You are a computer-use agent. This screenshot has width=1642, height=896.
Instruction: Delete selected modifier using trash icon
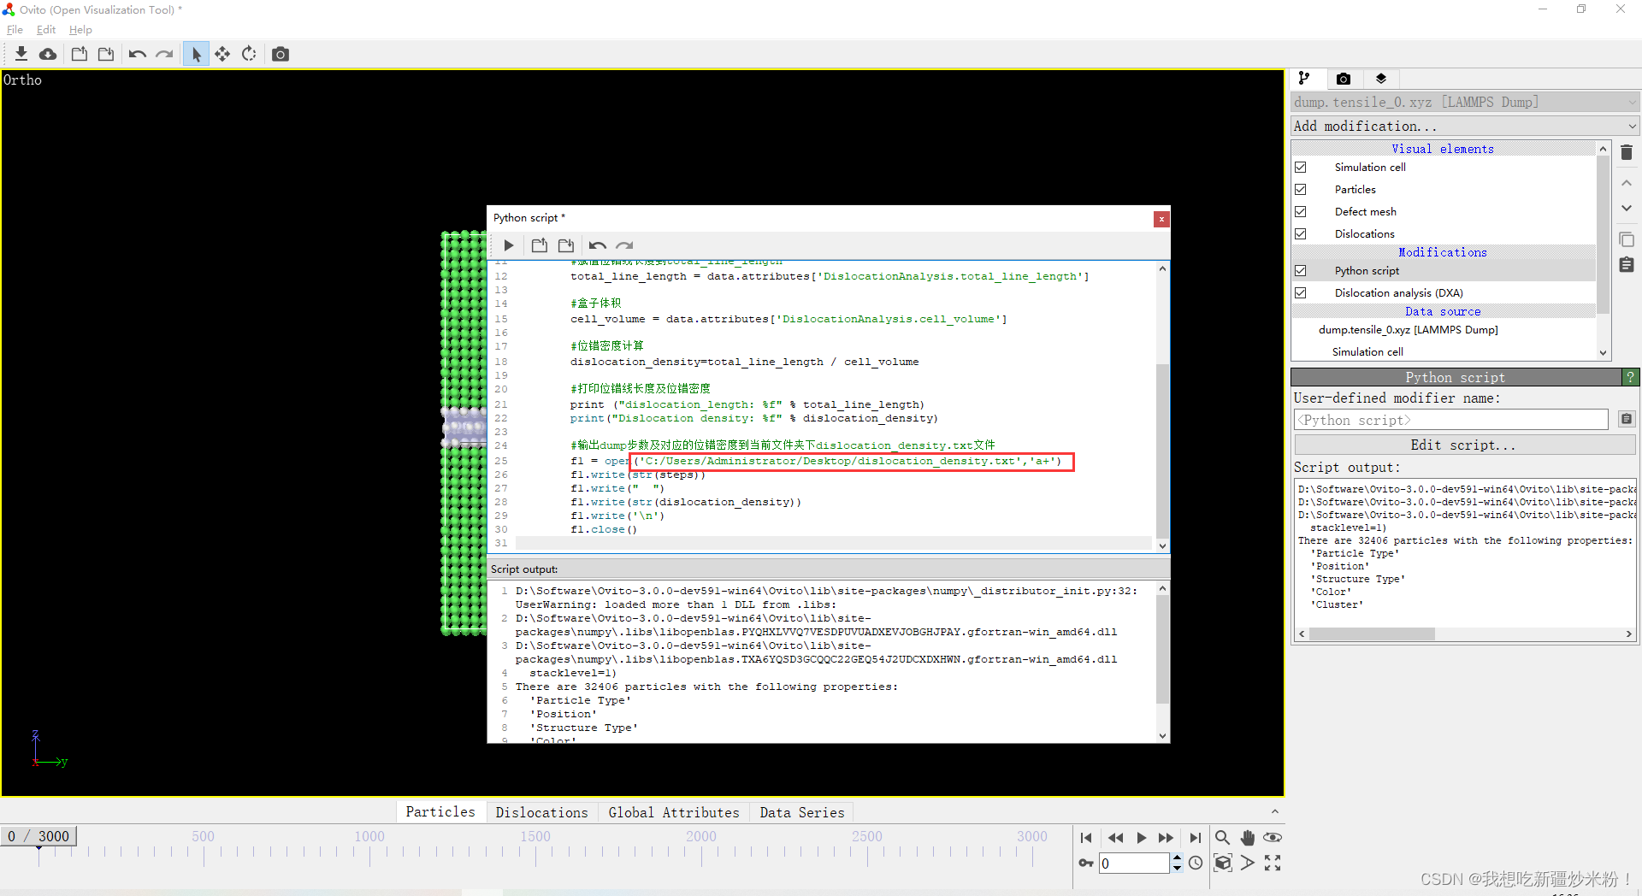click(x=1627, y=152)
